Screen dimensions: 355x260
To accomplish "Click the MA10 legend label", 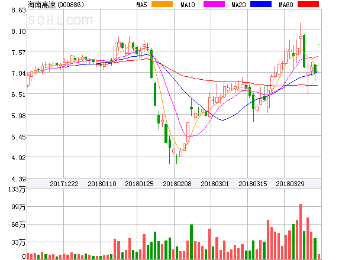I will click(x=188, y=5).
